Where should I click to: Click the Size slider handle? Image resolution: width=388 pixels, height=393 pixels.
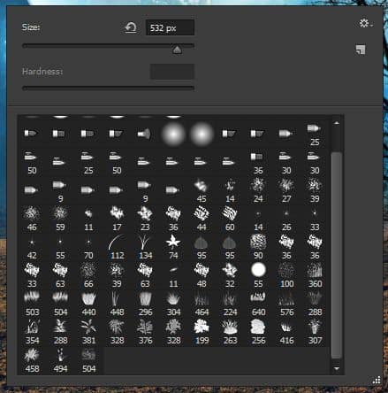tap(177, 50)
